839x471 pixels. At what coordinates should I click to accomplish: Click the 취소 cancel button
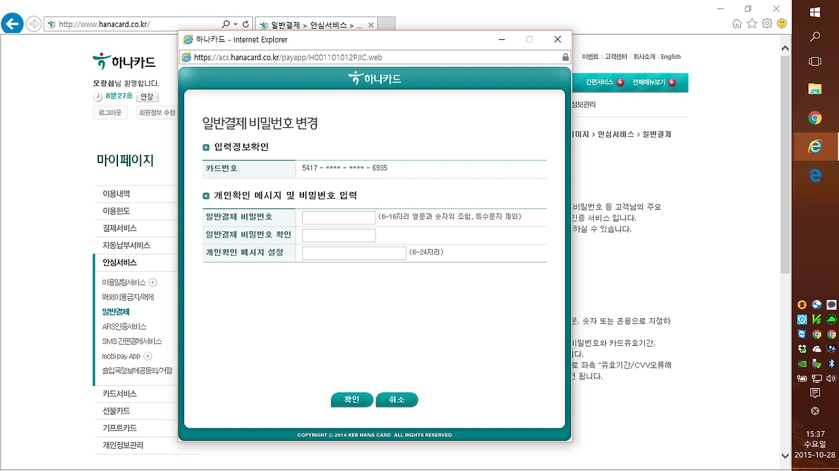397,400
